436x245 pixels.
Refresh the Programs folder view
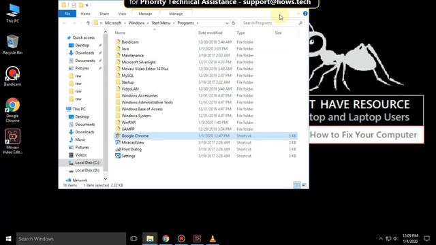[x=234, y=23]
